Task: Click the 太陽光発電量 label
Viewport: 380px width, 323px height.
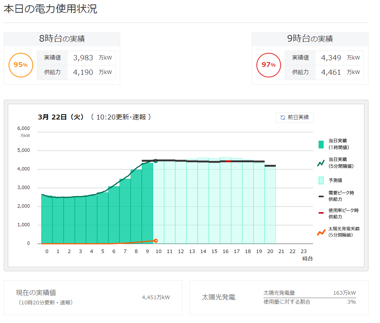Action: 279,293
